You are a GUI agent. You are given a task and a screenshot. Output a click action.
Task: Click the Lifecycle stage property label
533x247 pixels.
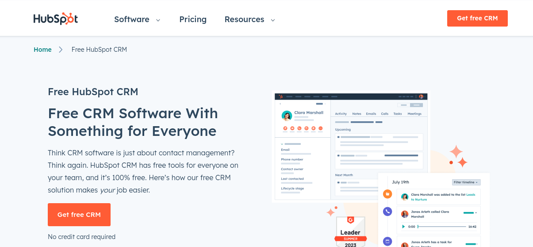(x=292, y=189)
